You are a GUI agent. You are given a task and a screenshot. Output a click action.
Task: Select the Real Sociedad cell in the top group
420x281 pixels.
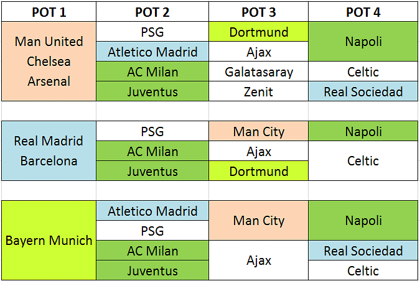363,91
